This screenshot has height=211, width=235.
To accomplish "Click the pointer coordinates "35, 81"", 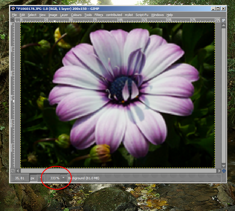I will (x=20, y=178).
